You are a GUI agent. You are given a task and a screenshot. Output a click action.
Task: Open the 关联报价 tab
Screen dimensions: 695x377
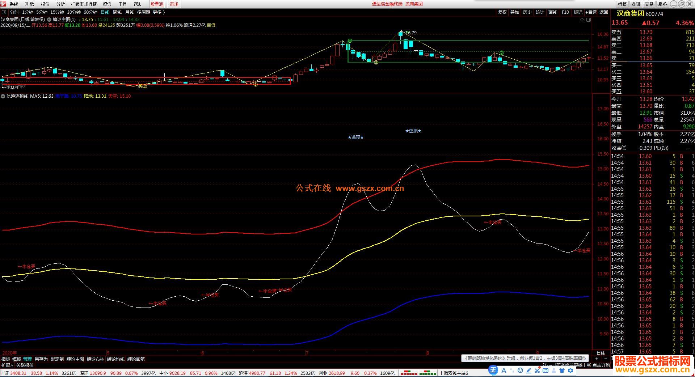pyautogui.click(x=25, y=365)
